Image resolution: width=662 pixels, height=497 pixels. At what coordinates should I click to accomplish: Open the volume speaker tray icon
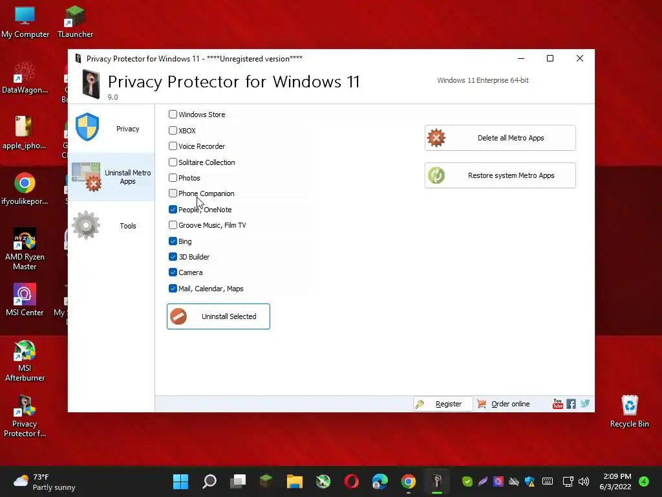click(584, 481)
